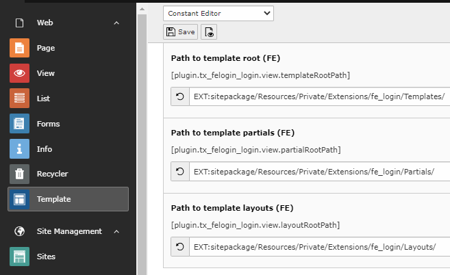Click the view webpage icon beside Save
Viewport: 450px width, 275px height.
pos(209,31)
